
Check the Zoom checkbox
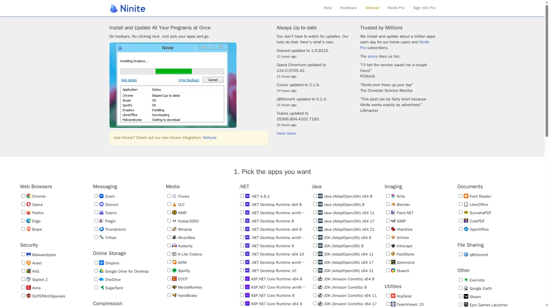point(96,196)
